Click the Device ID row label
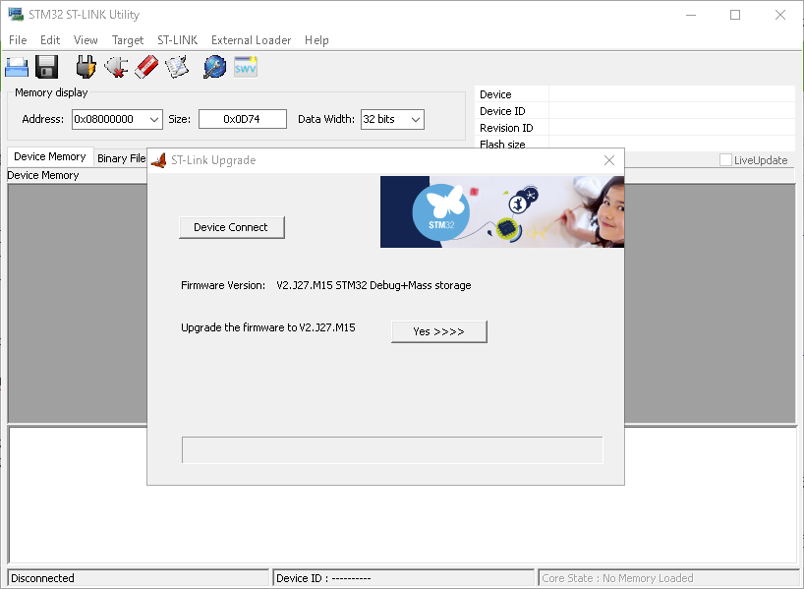The height and width of the screenshot is (589, 804). [x=502, y=111]
